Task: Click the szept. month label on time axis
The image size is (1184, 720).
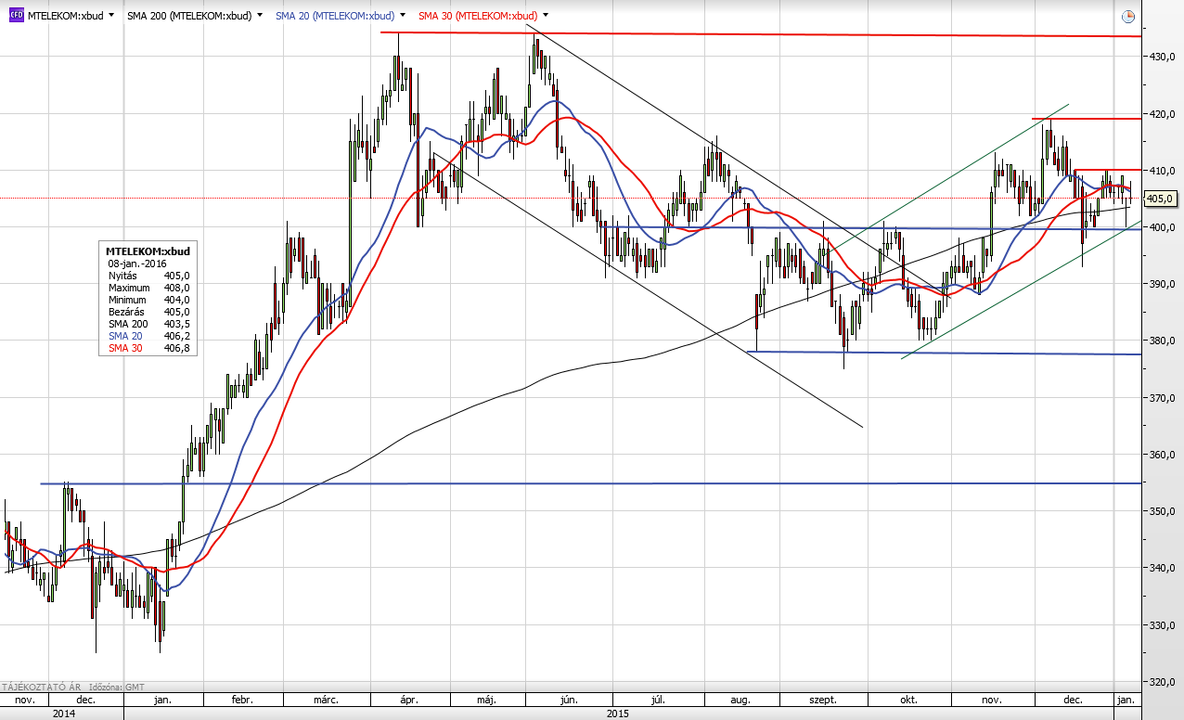Action: click(824, 700)
